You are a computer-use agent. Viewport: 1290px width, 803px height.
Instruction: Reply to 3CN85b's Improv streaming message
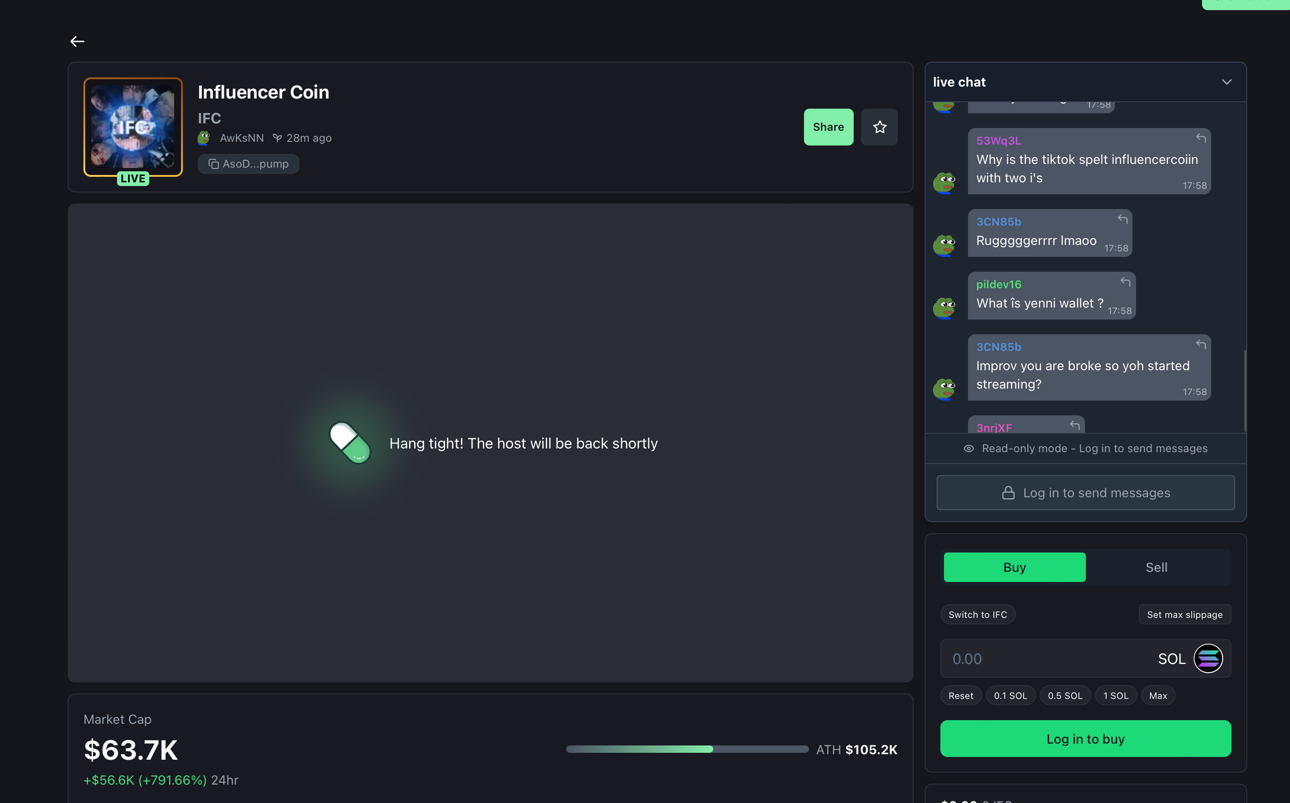1201,344
